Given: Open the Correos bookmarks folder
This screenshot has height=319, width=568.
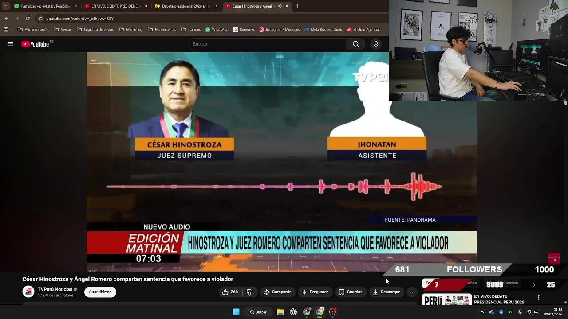Looking at the screenshot, I should pos(191,30).
